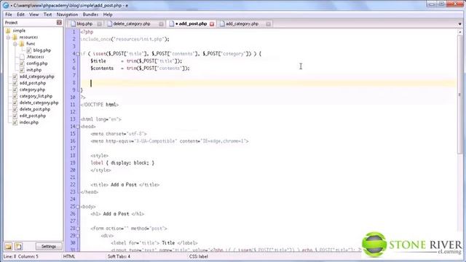Screen dimensions: 466x262
Task: Collapse the resources folder in tree
Action: click(x=8, y=37)
